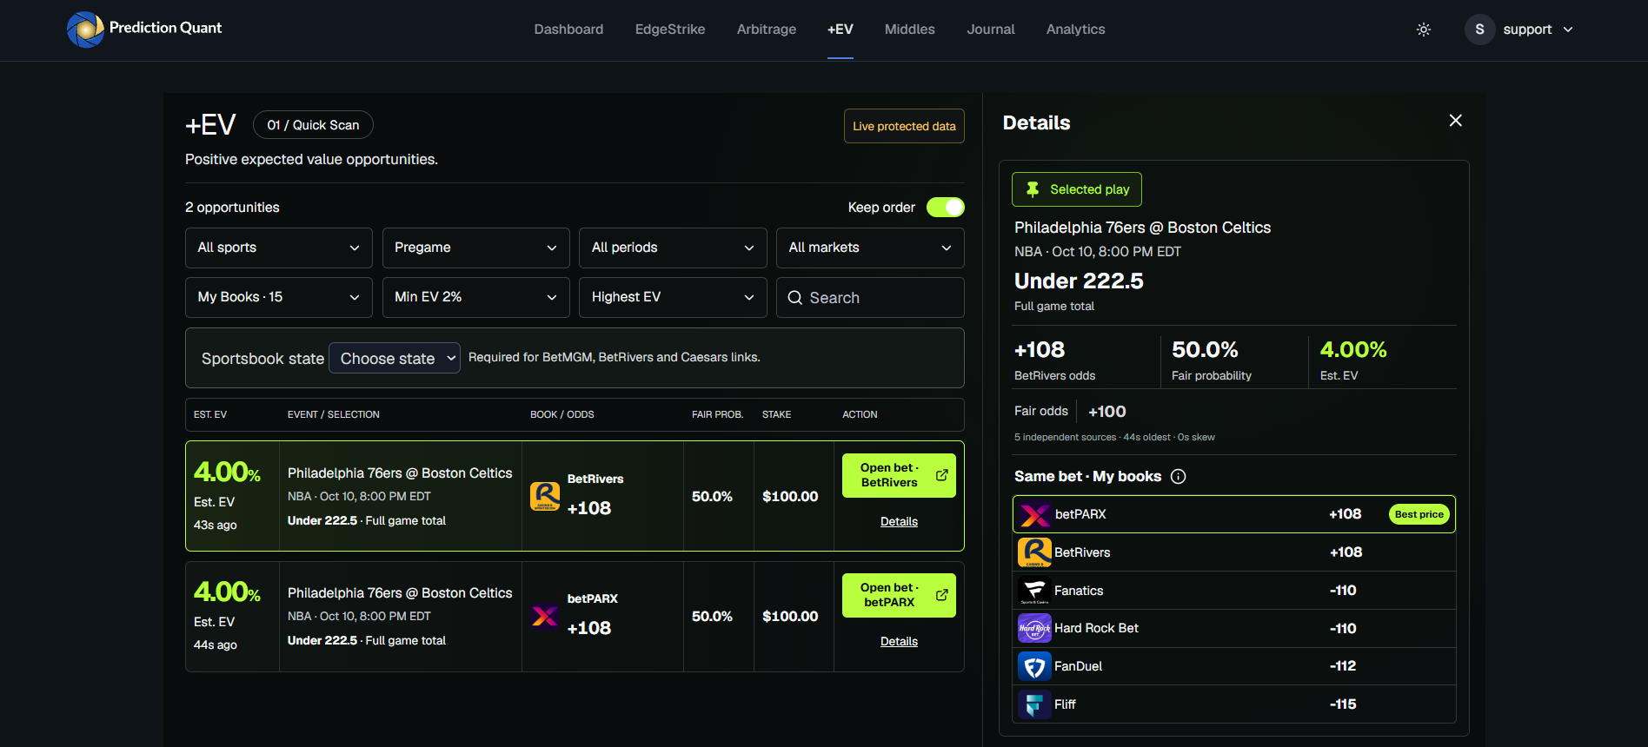Open the support user menu
1648x747 pixels.
(x=1520, y=30)
